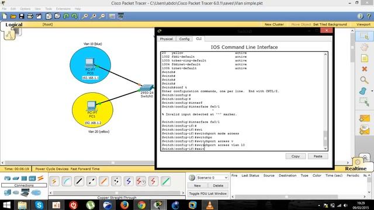Pick the orange Fiber cable
Screen dimensions: 374x210
(104, 181)
